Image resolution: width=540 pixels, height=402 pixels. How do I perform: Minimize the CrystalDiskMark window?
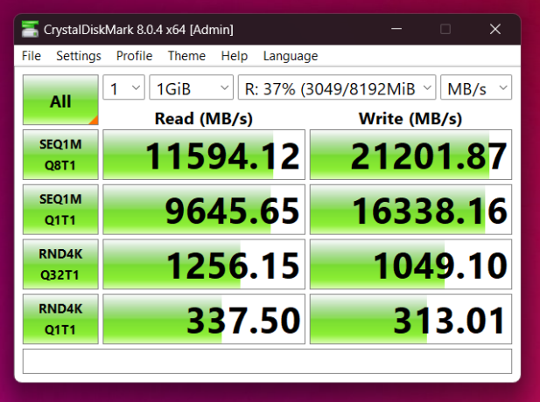click(x=396, y=29)
